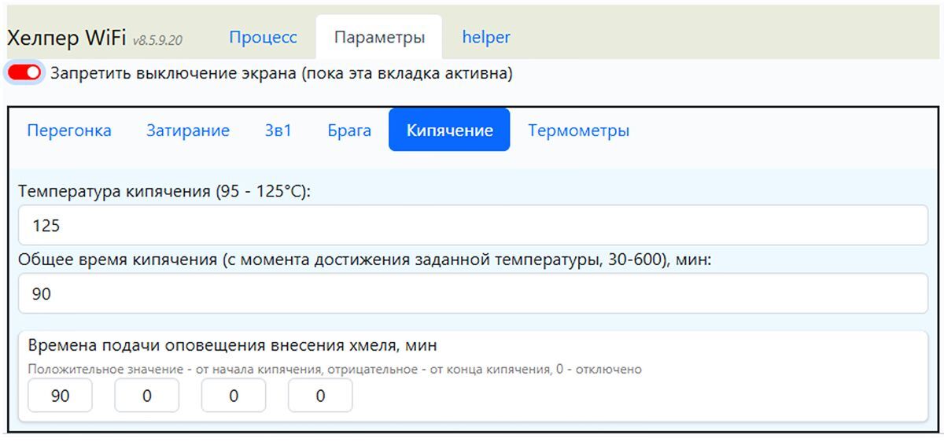Open the Перегонка settings tab
Image resolution: width=944 pixels, height=442 pixels.
pyautogui.click(x=69, y=131)
